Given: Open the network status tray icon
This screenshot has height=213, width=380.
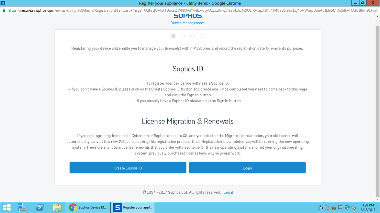Looking at the screenshot, I should 347,208.
